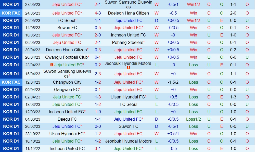Open the 3-1 score on 11/10/22 row
The width and height of the screenshot is (255, 152).
pos(98,148)
